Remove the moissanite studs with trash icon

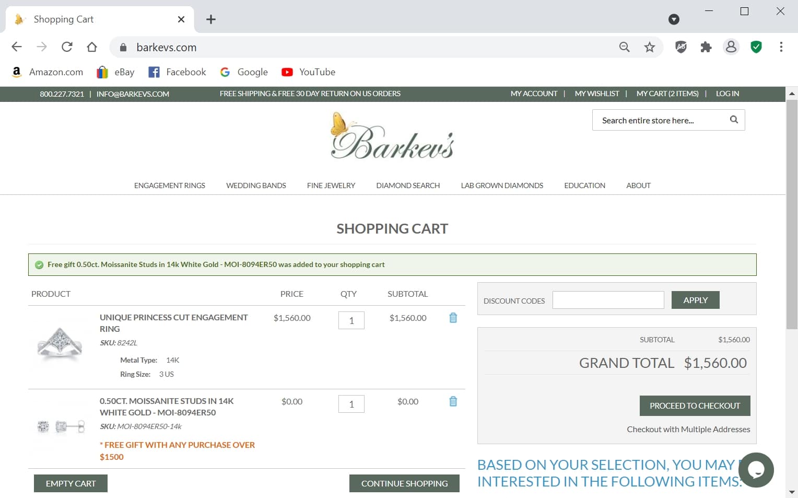point(453,401)
